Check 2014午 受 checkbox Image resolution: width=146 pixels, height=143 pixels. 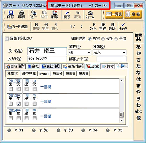pyautogui.click(x=19, y=118)
